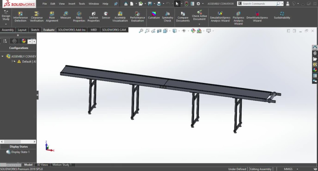
Task: Open Section Properties
Action: pyautogui.click(x=93, y=17)
